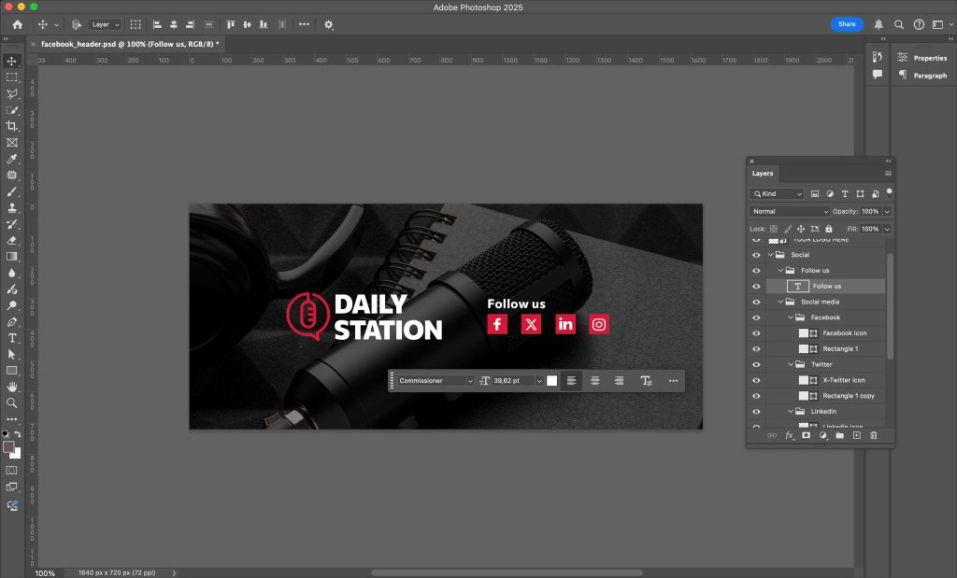Collapse the Social media layer group
This screenshot has height=578, width=957.
click(x=780, y=302)
